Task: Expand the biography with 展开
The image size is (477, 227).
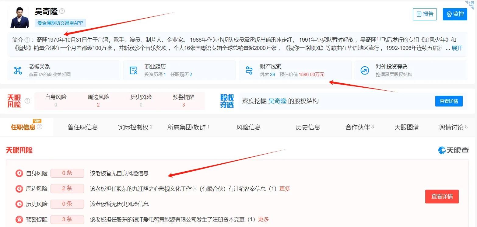Action: [x=457, y=48]
